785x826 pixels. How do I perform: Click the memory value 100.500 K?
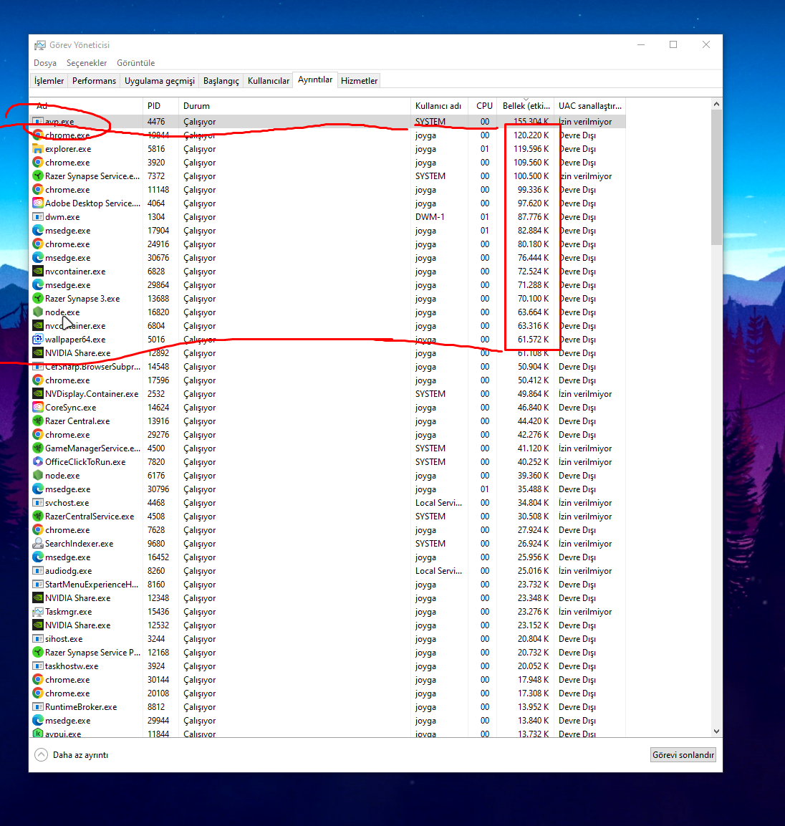pos(531,176)
